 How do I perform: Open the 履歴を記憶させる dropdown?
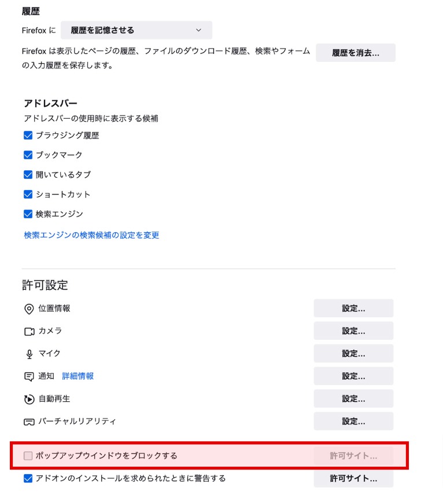[x=136, y=30]
